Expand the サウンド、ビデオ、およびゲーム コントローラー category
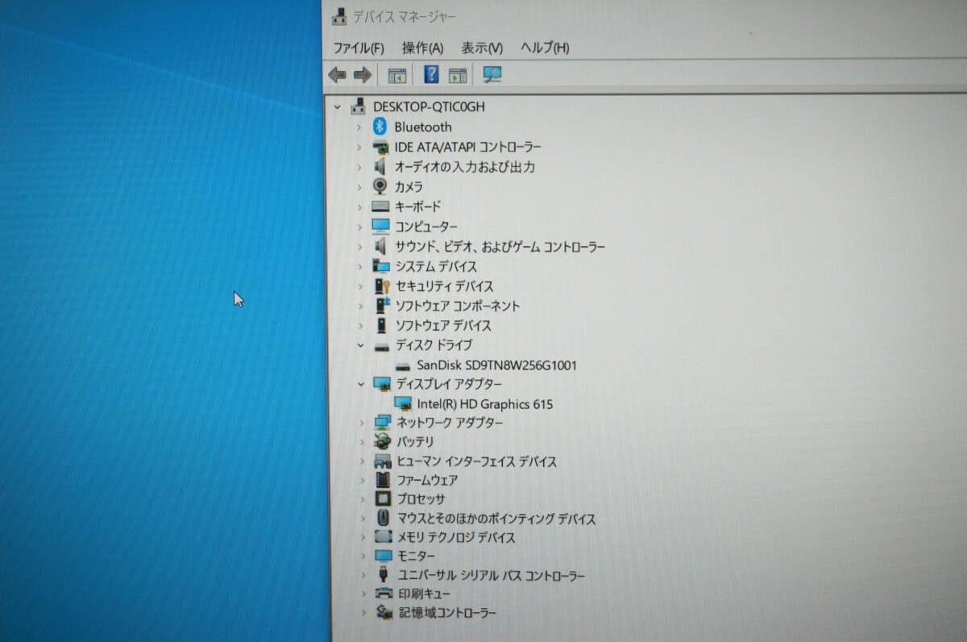Image resolution: width=967 pixels, height=642 pixels. coord(360,247)
